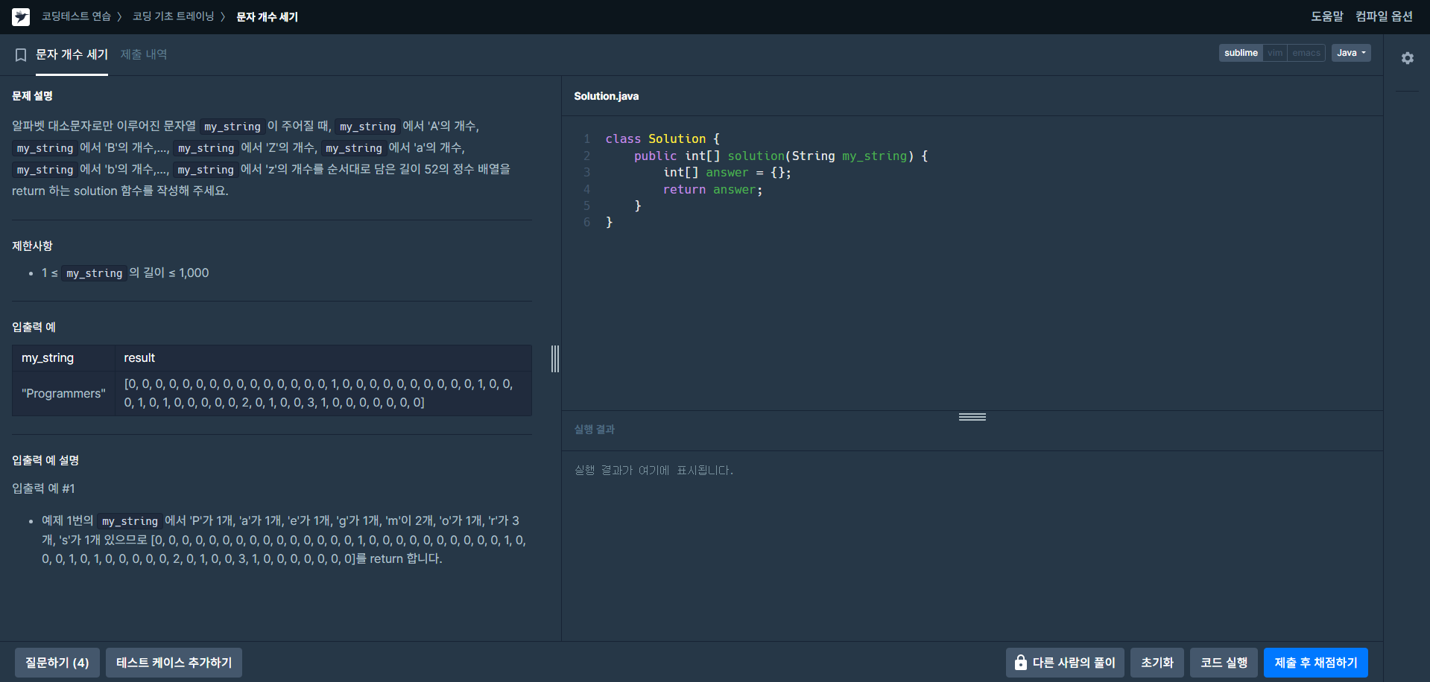Click the Programmers logo icon
1430x682 pixels.
(x=21, y=16)
